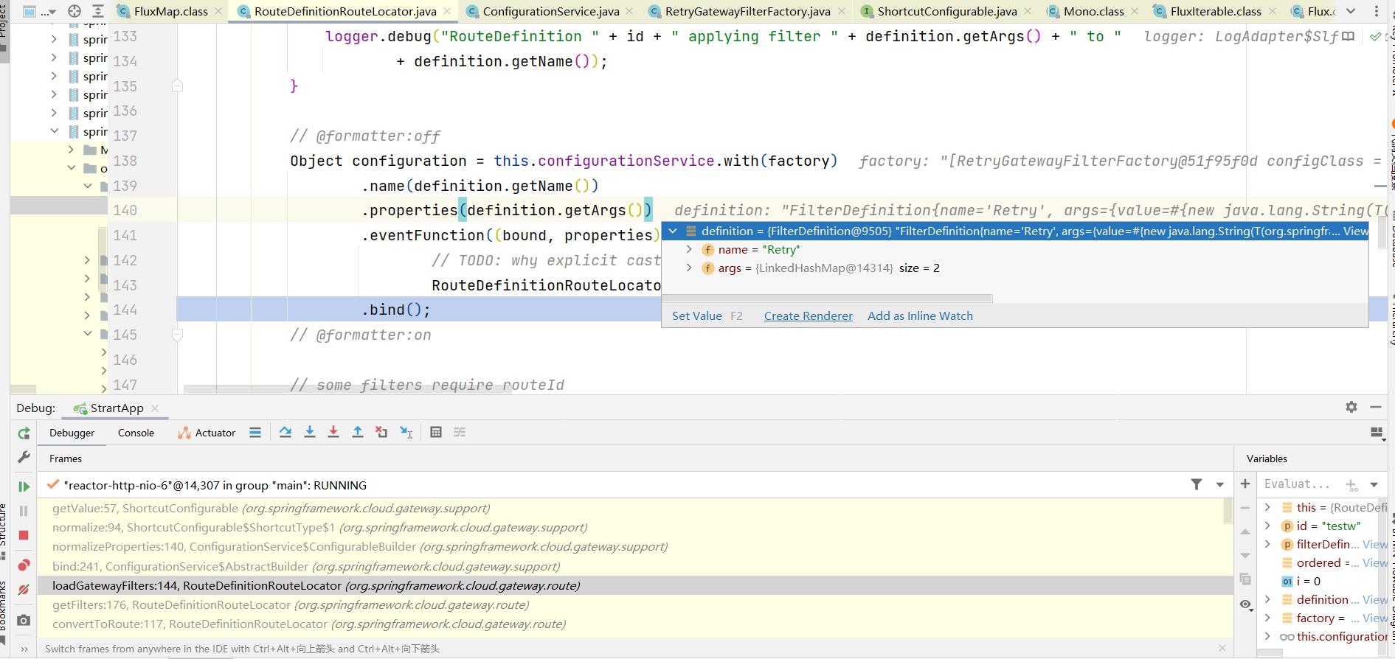Click Create Renderer link

click(808, 315)
